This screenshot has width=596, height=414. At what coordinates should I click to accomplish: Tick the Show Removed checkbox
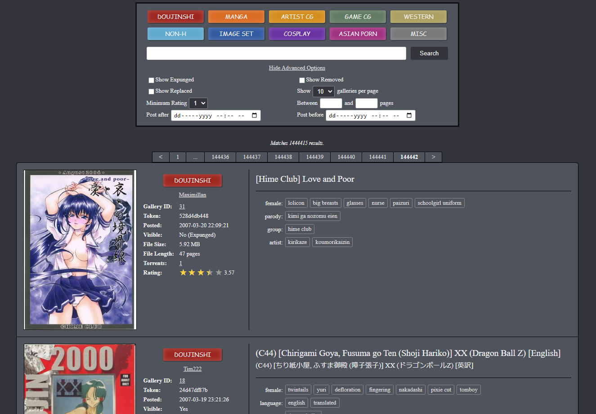[x=302, y=80]
